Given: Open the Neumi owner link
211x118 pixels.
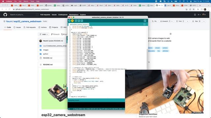Looking at the screenshot, I should click(x=9, y=21).
